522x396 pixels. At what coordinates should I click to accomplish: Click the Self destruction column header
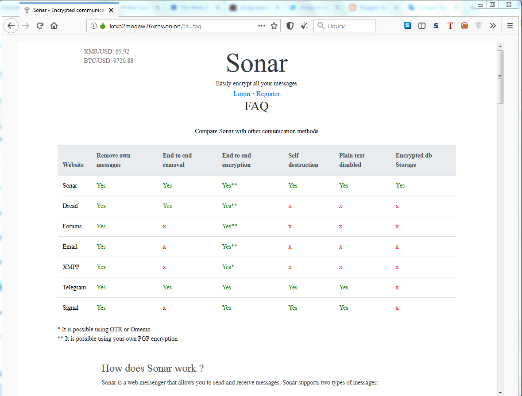pyautogui.click(x=303, y=160)
